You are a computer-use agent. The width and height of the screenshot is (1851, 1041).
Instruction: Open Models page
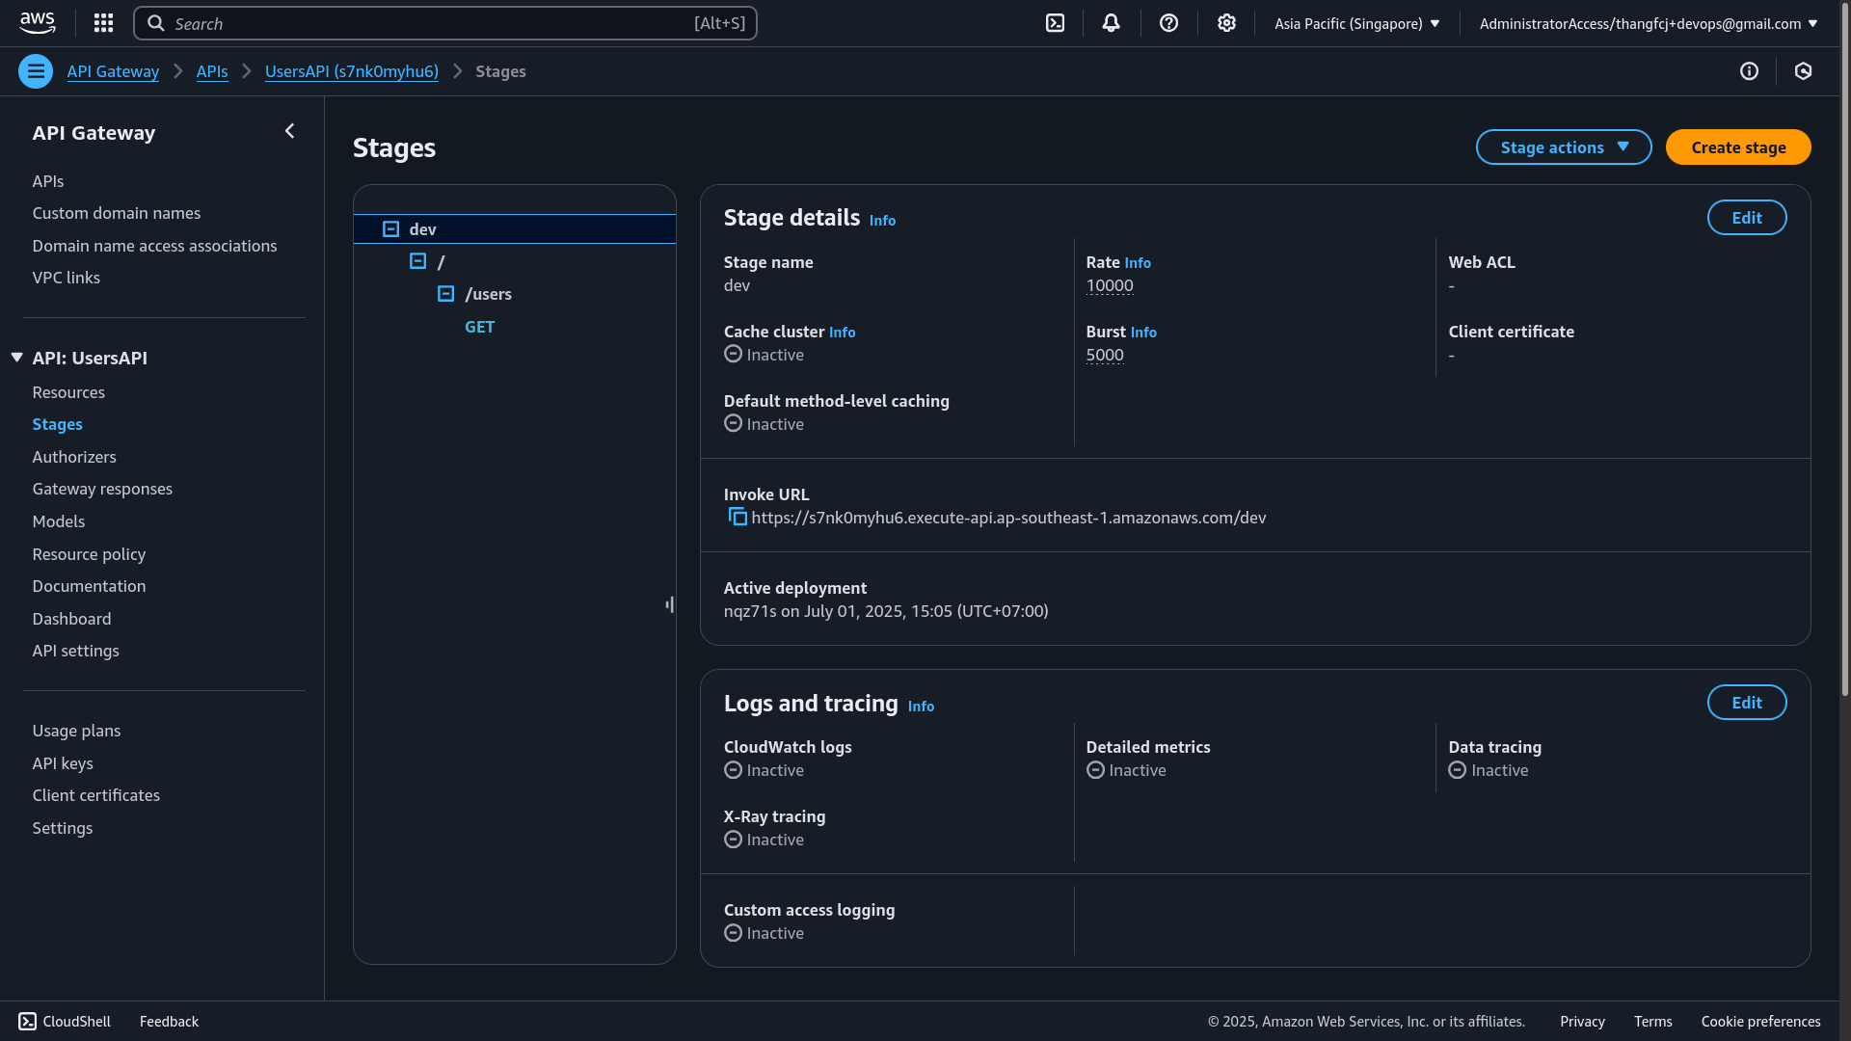59,521
